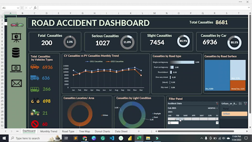Viewport: 252px width, 142px height.
Task: Switch to the Dashboard sheet tab
Action: pos(29,131)
